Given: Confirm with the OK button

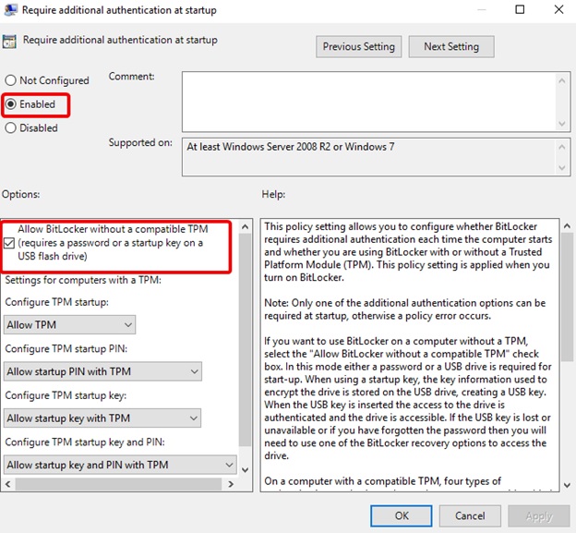Looking at the screenshot, I should tap(402, 515).
